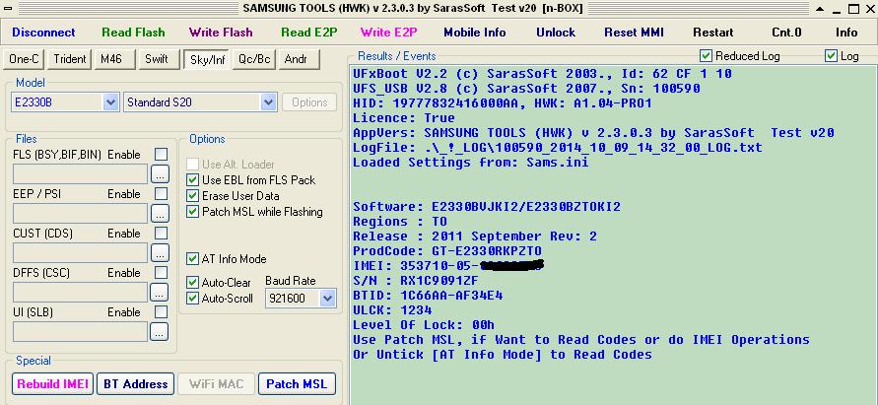Viewport: 878px width, 405px height.
Task: Click the Patch MSL button
Action: pyautogui.click(x=297, y=383)
